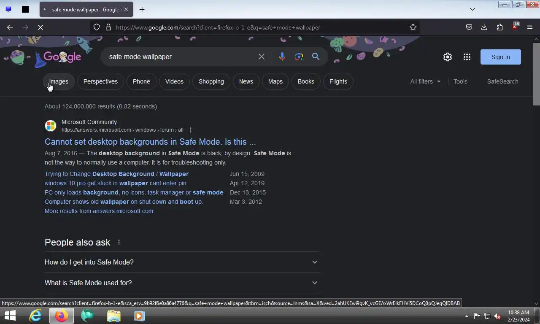
Task: Edit the safe mode wallpaper search field
Action: (x=179, y=57)
